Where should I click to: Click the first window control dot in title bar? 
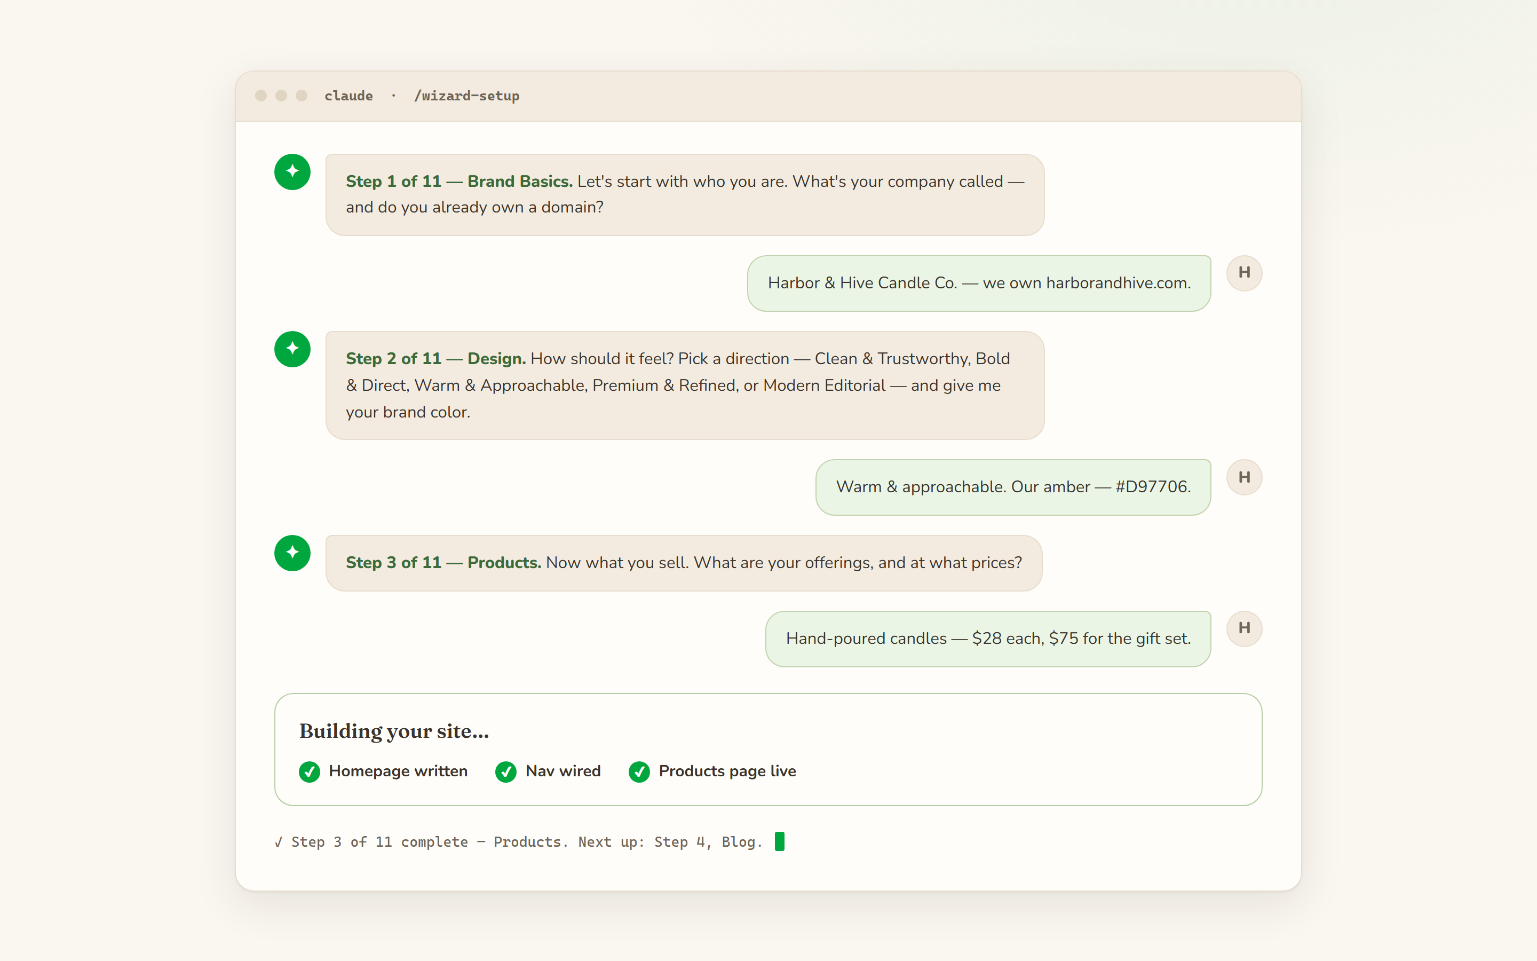pyautogui.click(x=260, y=96)
